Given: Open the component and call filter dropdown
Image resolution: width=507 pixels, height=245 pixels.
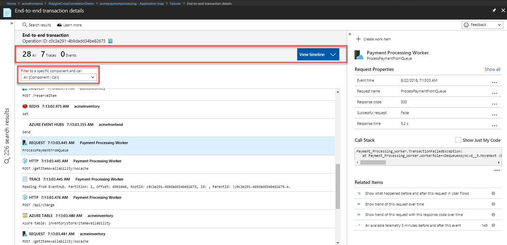Looking at the screenshot, I should tap(59, 78).
